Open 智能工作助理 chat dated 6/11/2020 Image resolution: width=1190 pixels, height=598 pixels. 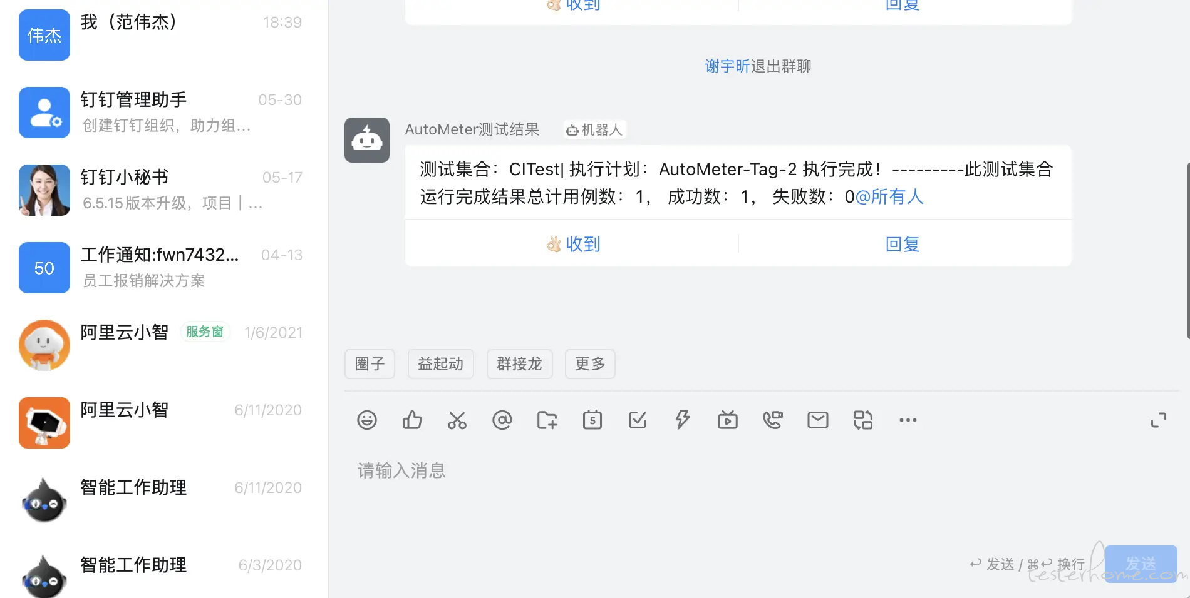click(x=164, y=500)
